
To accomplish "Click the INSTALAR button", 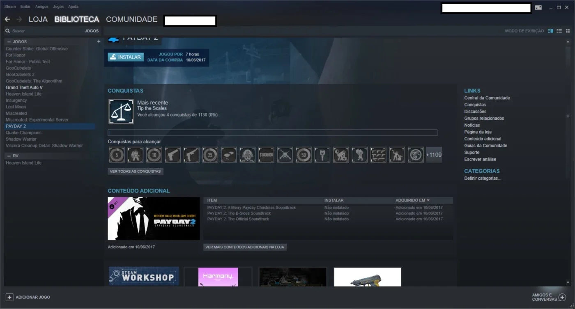I will (126, 57).
